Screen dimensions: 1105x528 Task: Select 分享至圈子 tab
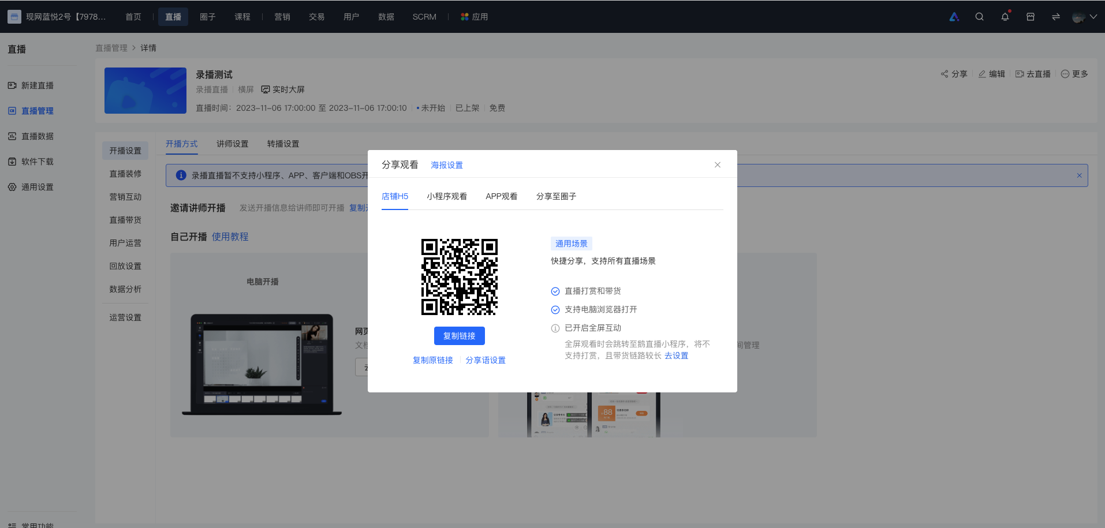tap(556, 196)
